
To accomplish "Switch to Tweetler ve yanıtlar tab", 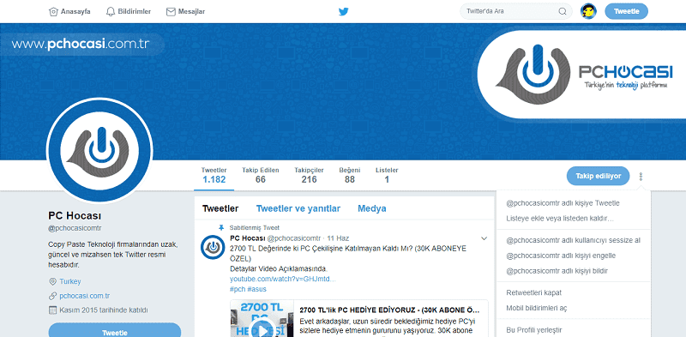I will point(298,208).
